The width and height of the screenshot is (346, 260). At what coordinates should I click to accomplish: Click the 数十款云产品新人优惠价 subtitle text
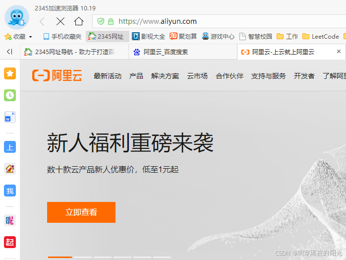tap(113, 170)
